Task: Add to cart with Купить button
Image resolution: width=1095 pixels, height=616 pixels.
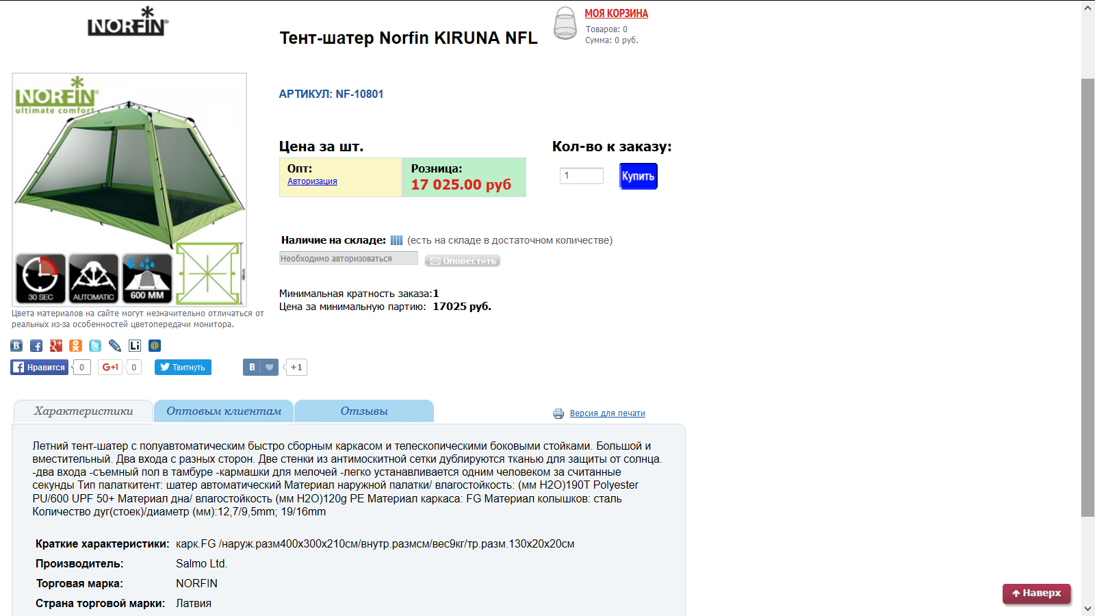Action: click(639, 176)
